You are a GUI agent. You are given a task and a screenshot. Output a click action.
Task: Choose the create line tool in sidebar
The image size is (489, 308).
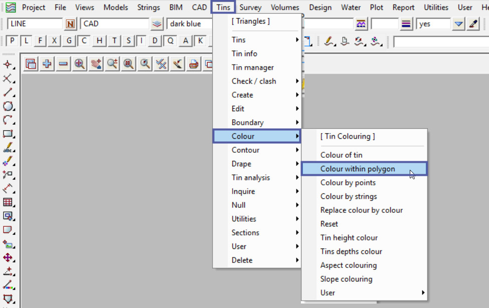click(8, 92)
